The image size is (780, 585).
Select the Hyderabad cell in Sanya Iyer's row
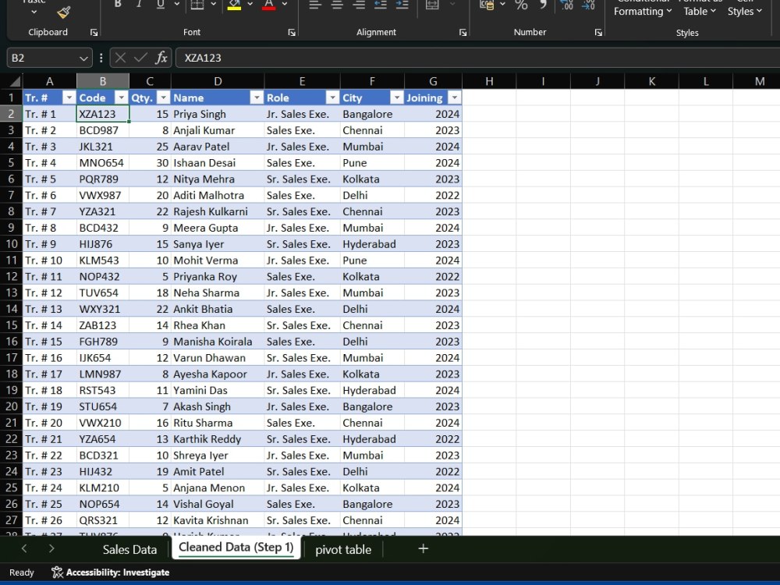372,244
